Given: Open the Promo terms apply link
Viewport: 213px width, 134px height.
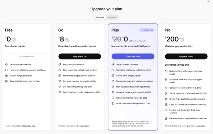Looking at the screenshot, I should point(120,122).
